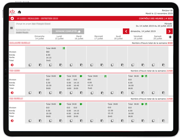Expand the bottom employee row with red arrow
This screenshot has height=139, width=183.
[12, 121]
